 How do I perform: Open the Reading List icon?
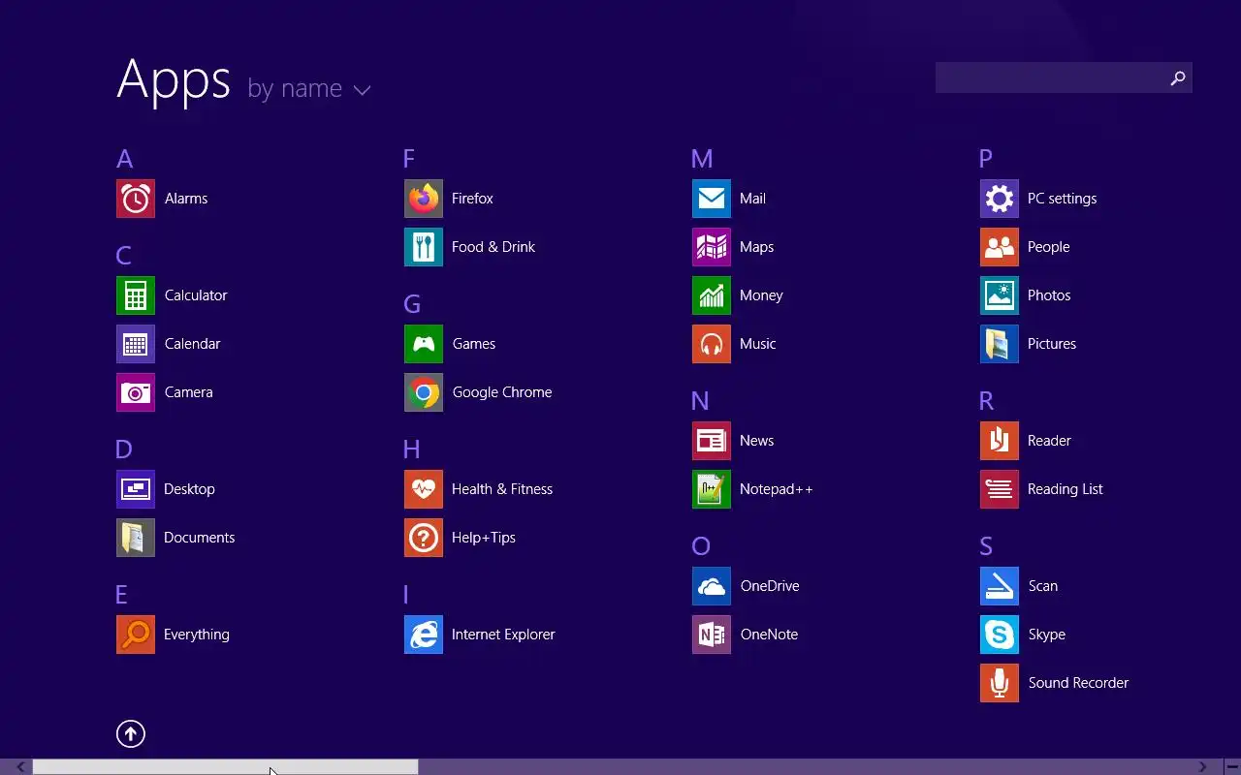pyautogui.click(x=1000, y=489)
